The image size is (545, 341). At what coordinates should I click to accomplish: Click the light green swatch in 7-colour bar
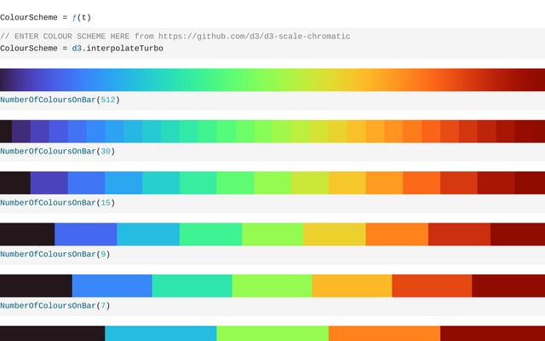[x=272, y=286]
